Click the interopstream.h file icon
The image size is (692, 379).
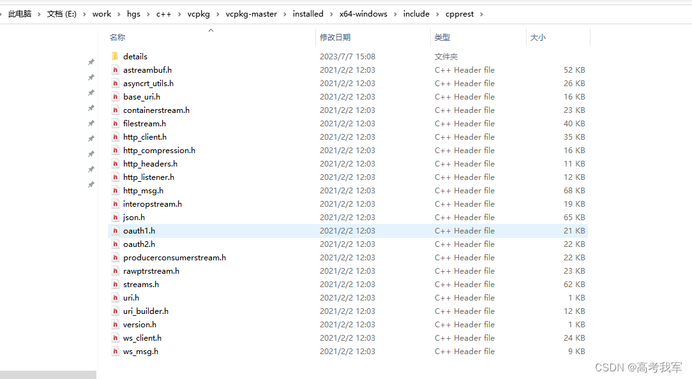115,204
